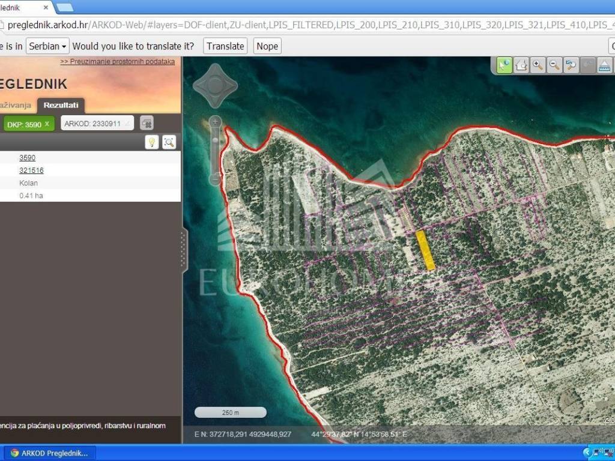
Task: Select the ARKOD: 2330911 result tag
Action: click(92, 124)
